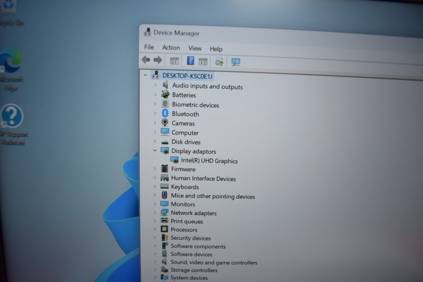
Task: Click the Device Manager window title text
Action: pyautogui.click(x=176, y=33)
